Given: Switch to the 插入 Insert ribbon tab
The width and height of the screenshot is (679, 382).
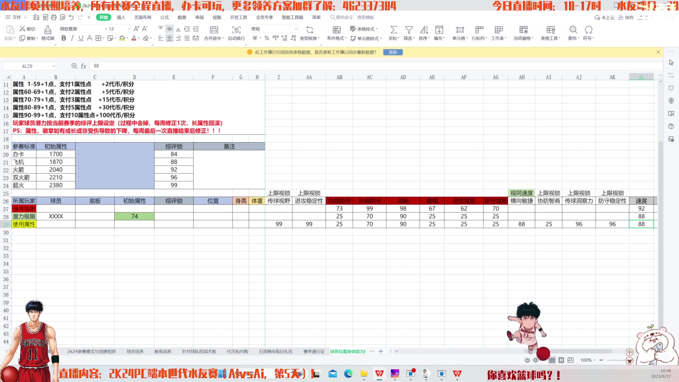Looking at the screenshot, I should point(121,17).
